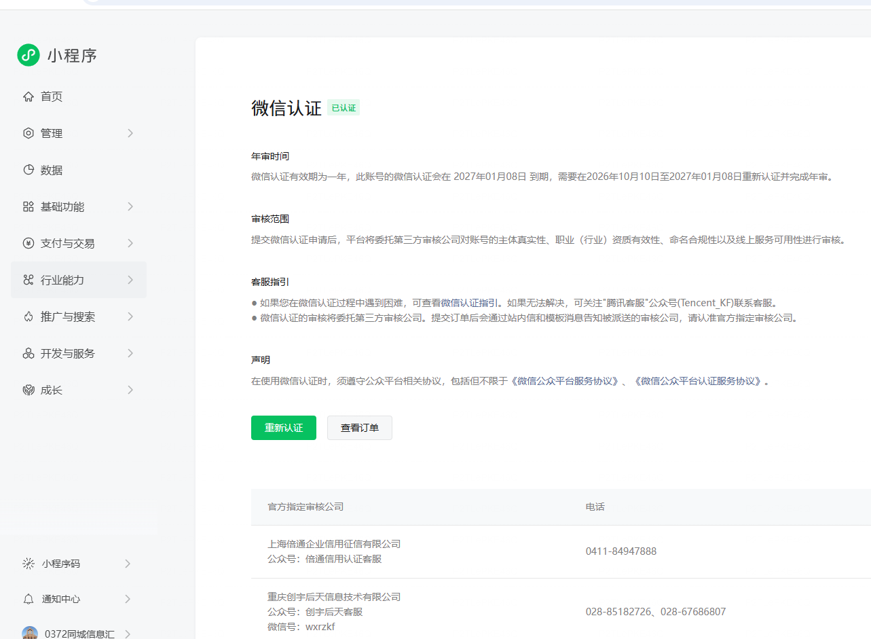The width and height of the screenshot is (871, 639).
Task: Click the 开发与服务 icon
Action: pyautogui.click(x=29, y=353)
